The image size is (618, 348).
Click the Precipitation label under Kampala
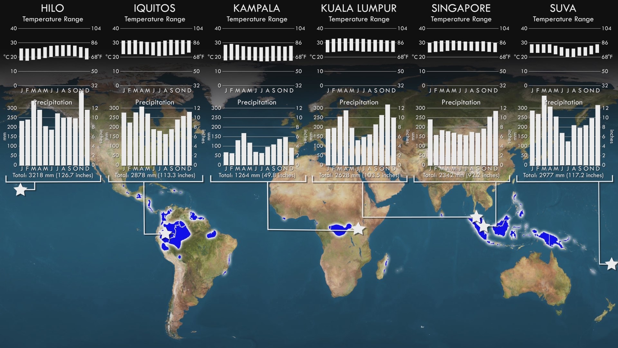pos(257,102)
